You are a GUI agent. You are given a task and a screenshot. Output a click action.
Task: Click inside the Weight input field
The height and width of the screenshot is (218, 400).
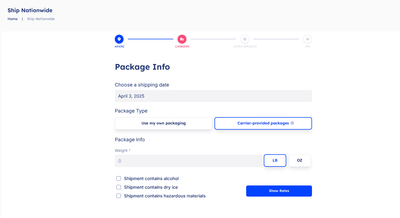pyautogui.click(x=189, y=161)
